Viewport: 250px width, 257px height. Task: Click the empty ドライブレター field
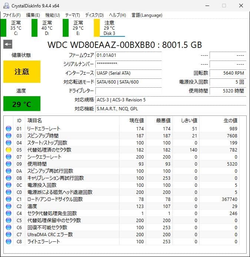(128, 91)
